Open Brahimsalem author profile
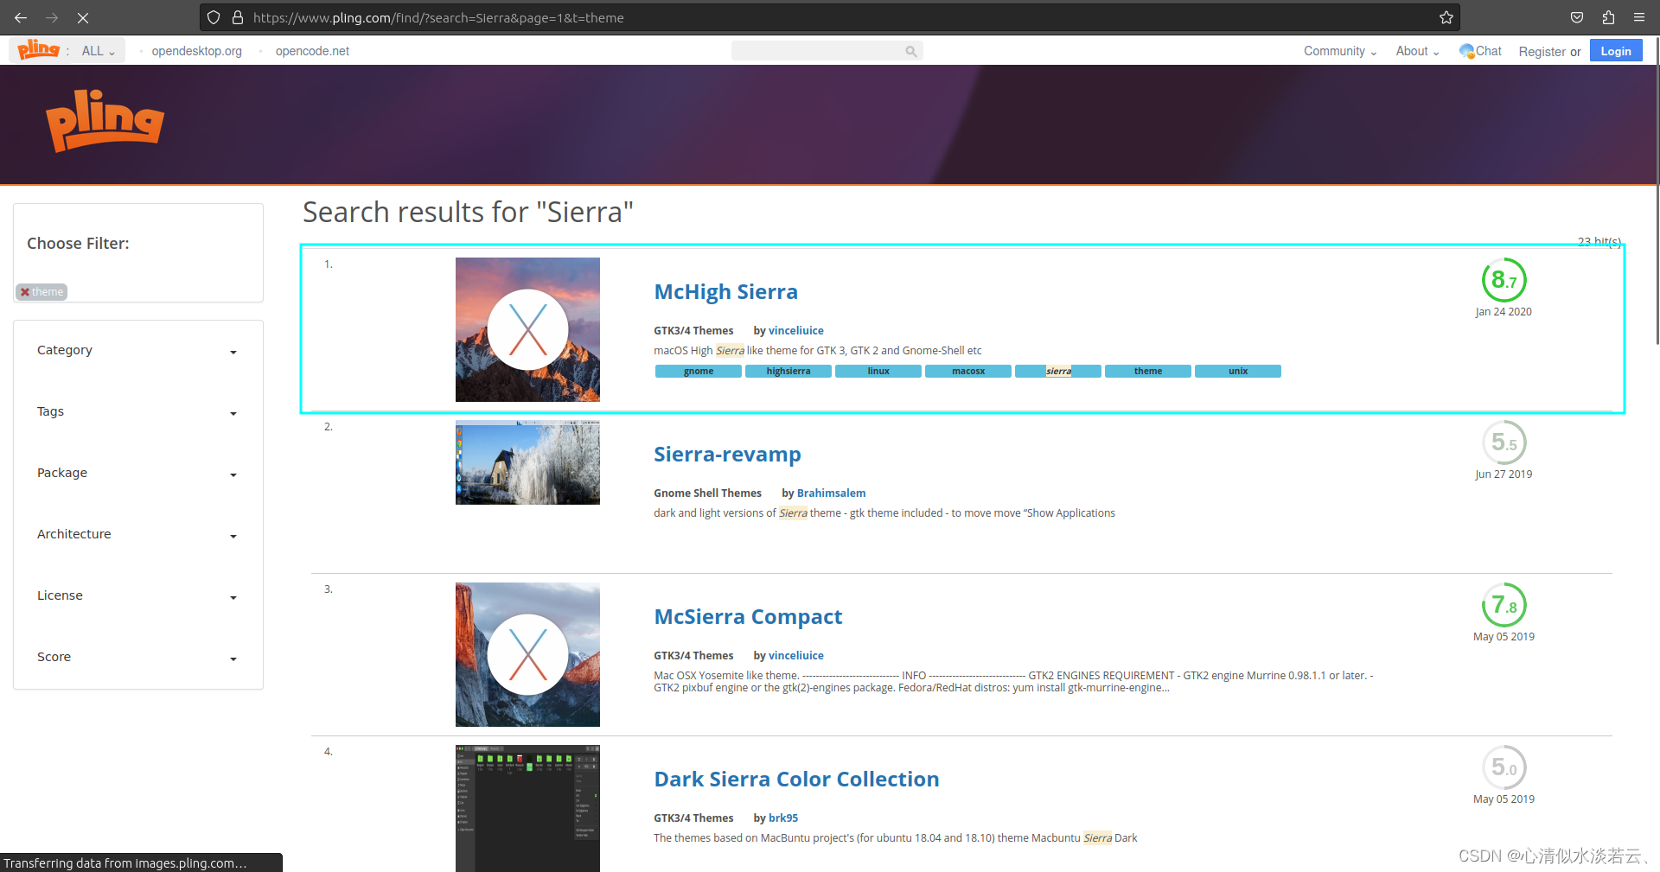 pyautogui.click(x=831, y=493)
